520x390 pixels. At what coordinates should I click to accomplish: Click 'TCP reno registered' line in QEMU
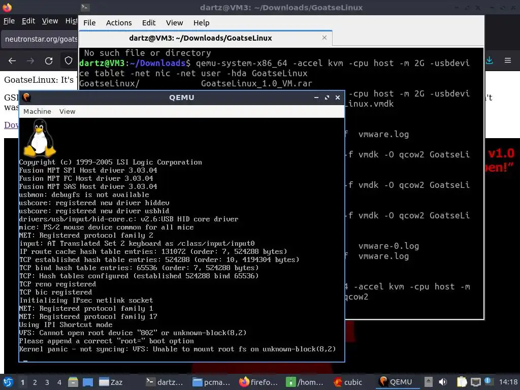pos(58,284)
